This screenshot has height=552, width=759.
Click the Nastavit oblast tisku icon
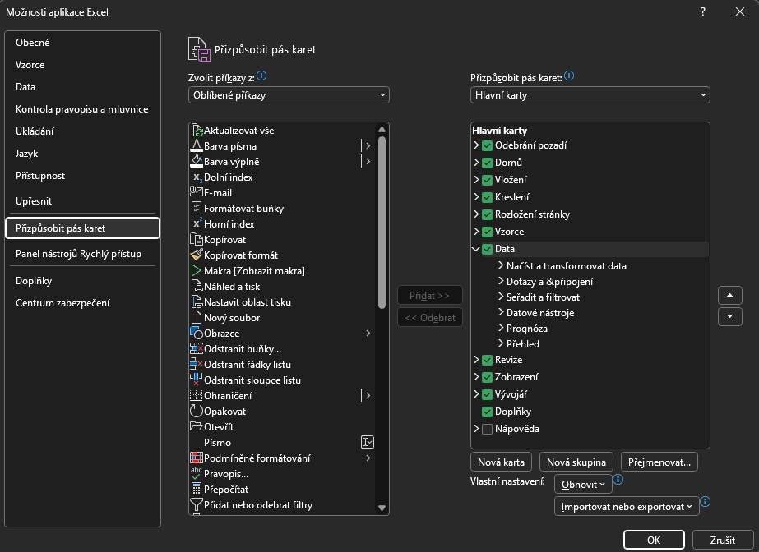coord(197,302)
